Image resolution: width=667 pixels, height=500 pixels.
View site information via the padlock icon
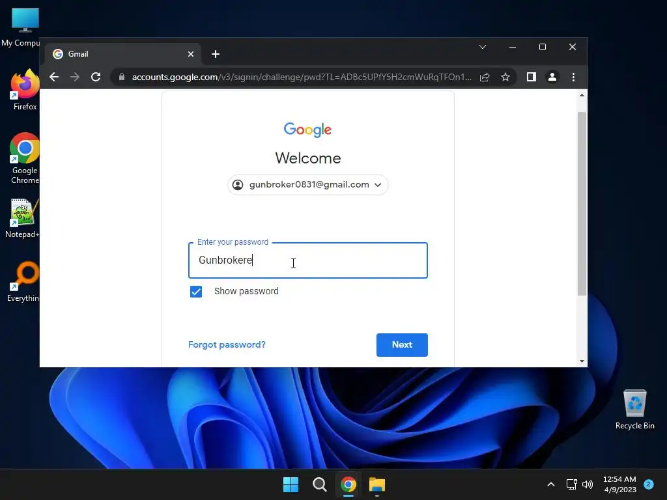[x=122, y=77]
